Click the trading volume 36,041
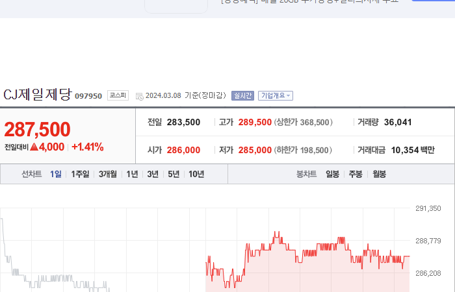455x292 pixels. [x=398, y=122]
